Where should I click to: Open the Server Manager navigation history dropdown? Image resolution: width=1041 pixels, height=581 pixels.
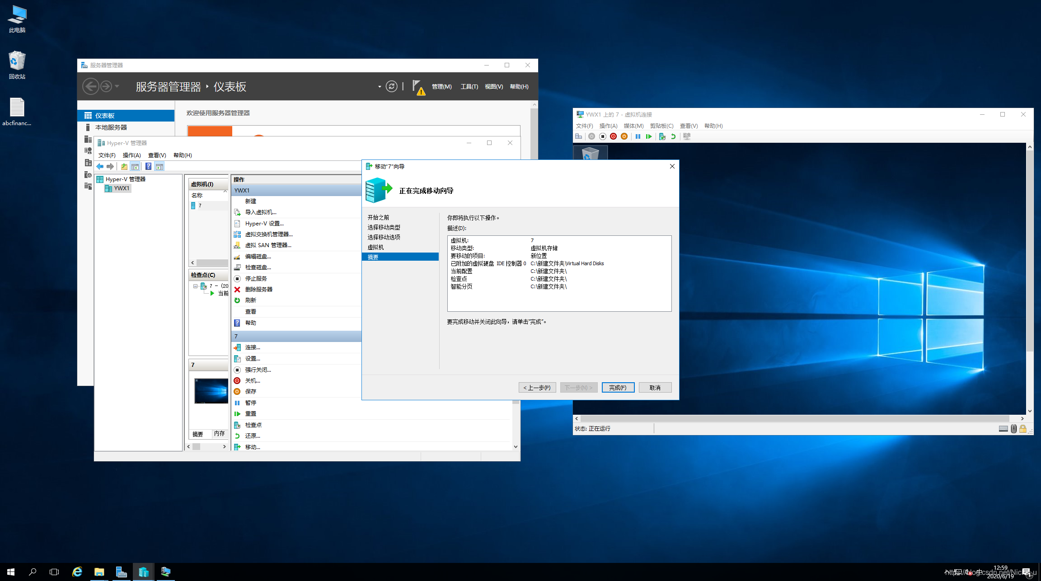point(117,86)
